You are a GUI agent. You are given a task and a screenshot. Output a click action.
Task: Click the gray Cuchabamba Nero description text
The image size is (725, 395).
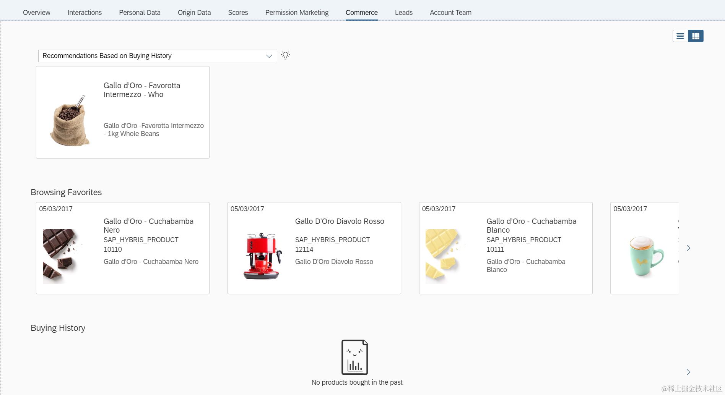coord(151,262)
